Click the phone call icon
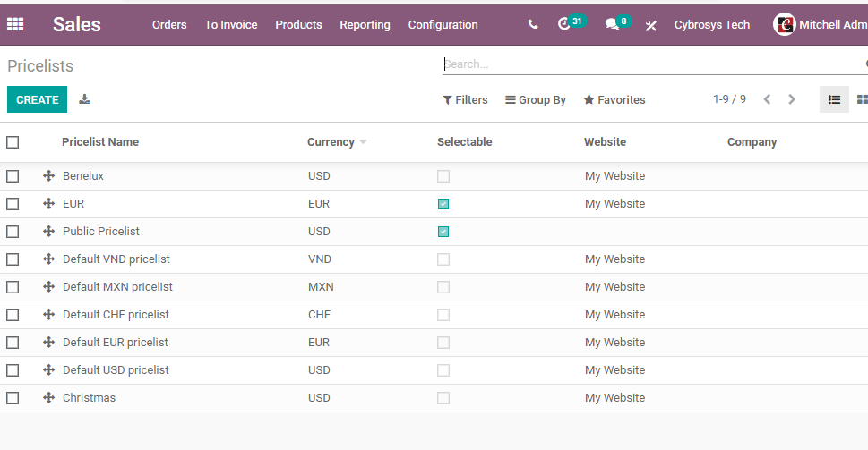 pos(533,24)
